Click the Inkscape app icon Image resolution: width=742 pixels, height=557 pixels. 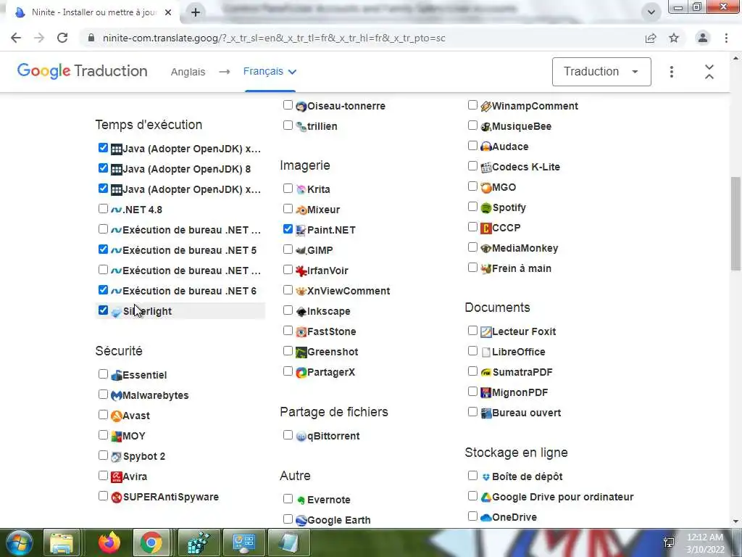click(301, 312)
